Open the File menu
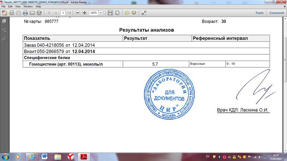This screenshot has width=287, height=161. pos(4,7)
